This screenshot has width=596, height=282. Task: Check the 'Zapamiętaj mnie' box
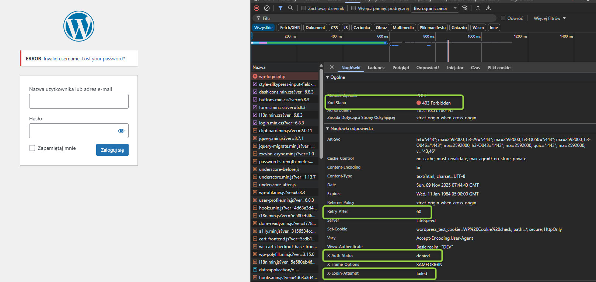coord(32,148)
